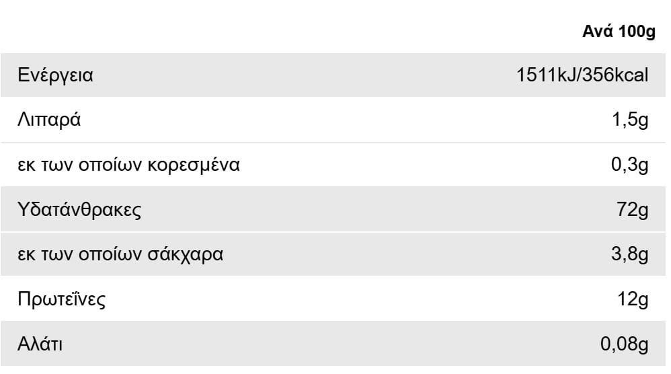This screenshot has width=671, height=374.
Task: Click the Ενέργεια row label
Action: [x=56, y=75]
